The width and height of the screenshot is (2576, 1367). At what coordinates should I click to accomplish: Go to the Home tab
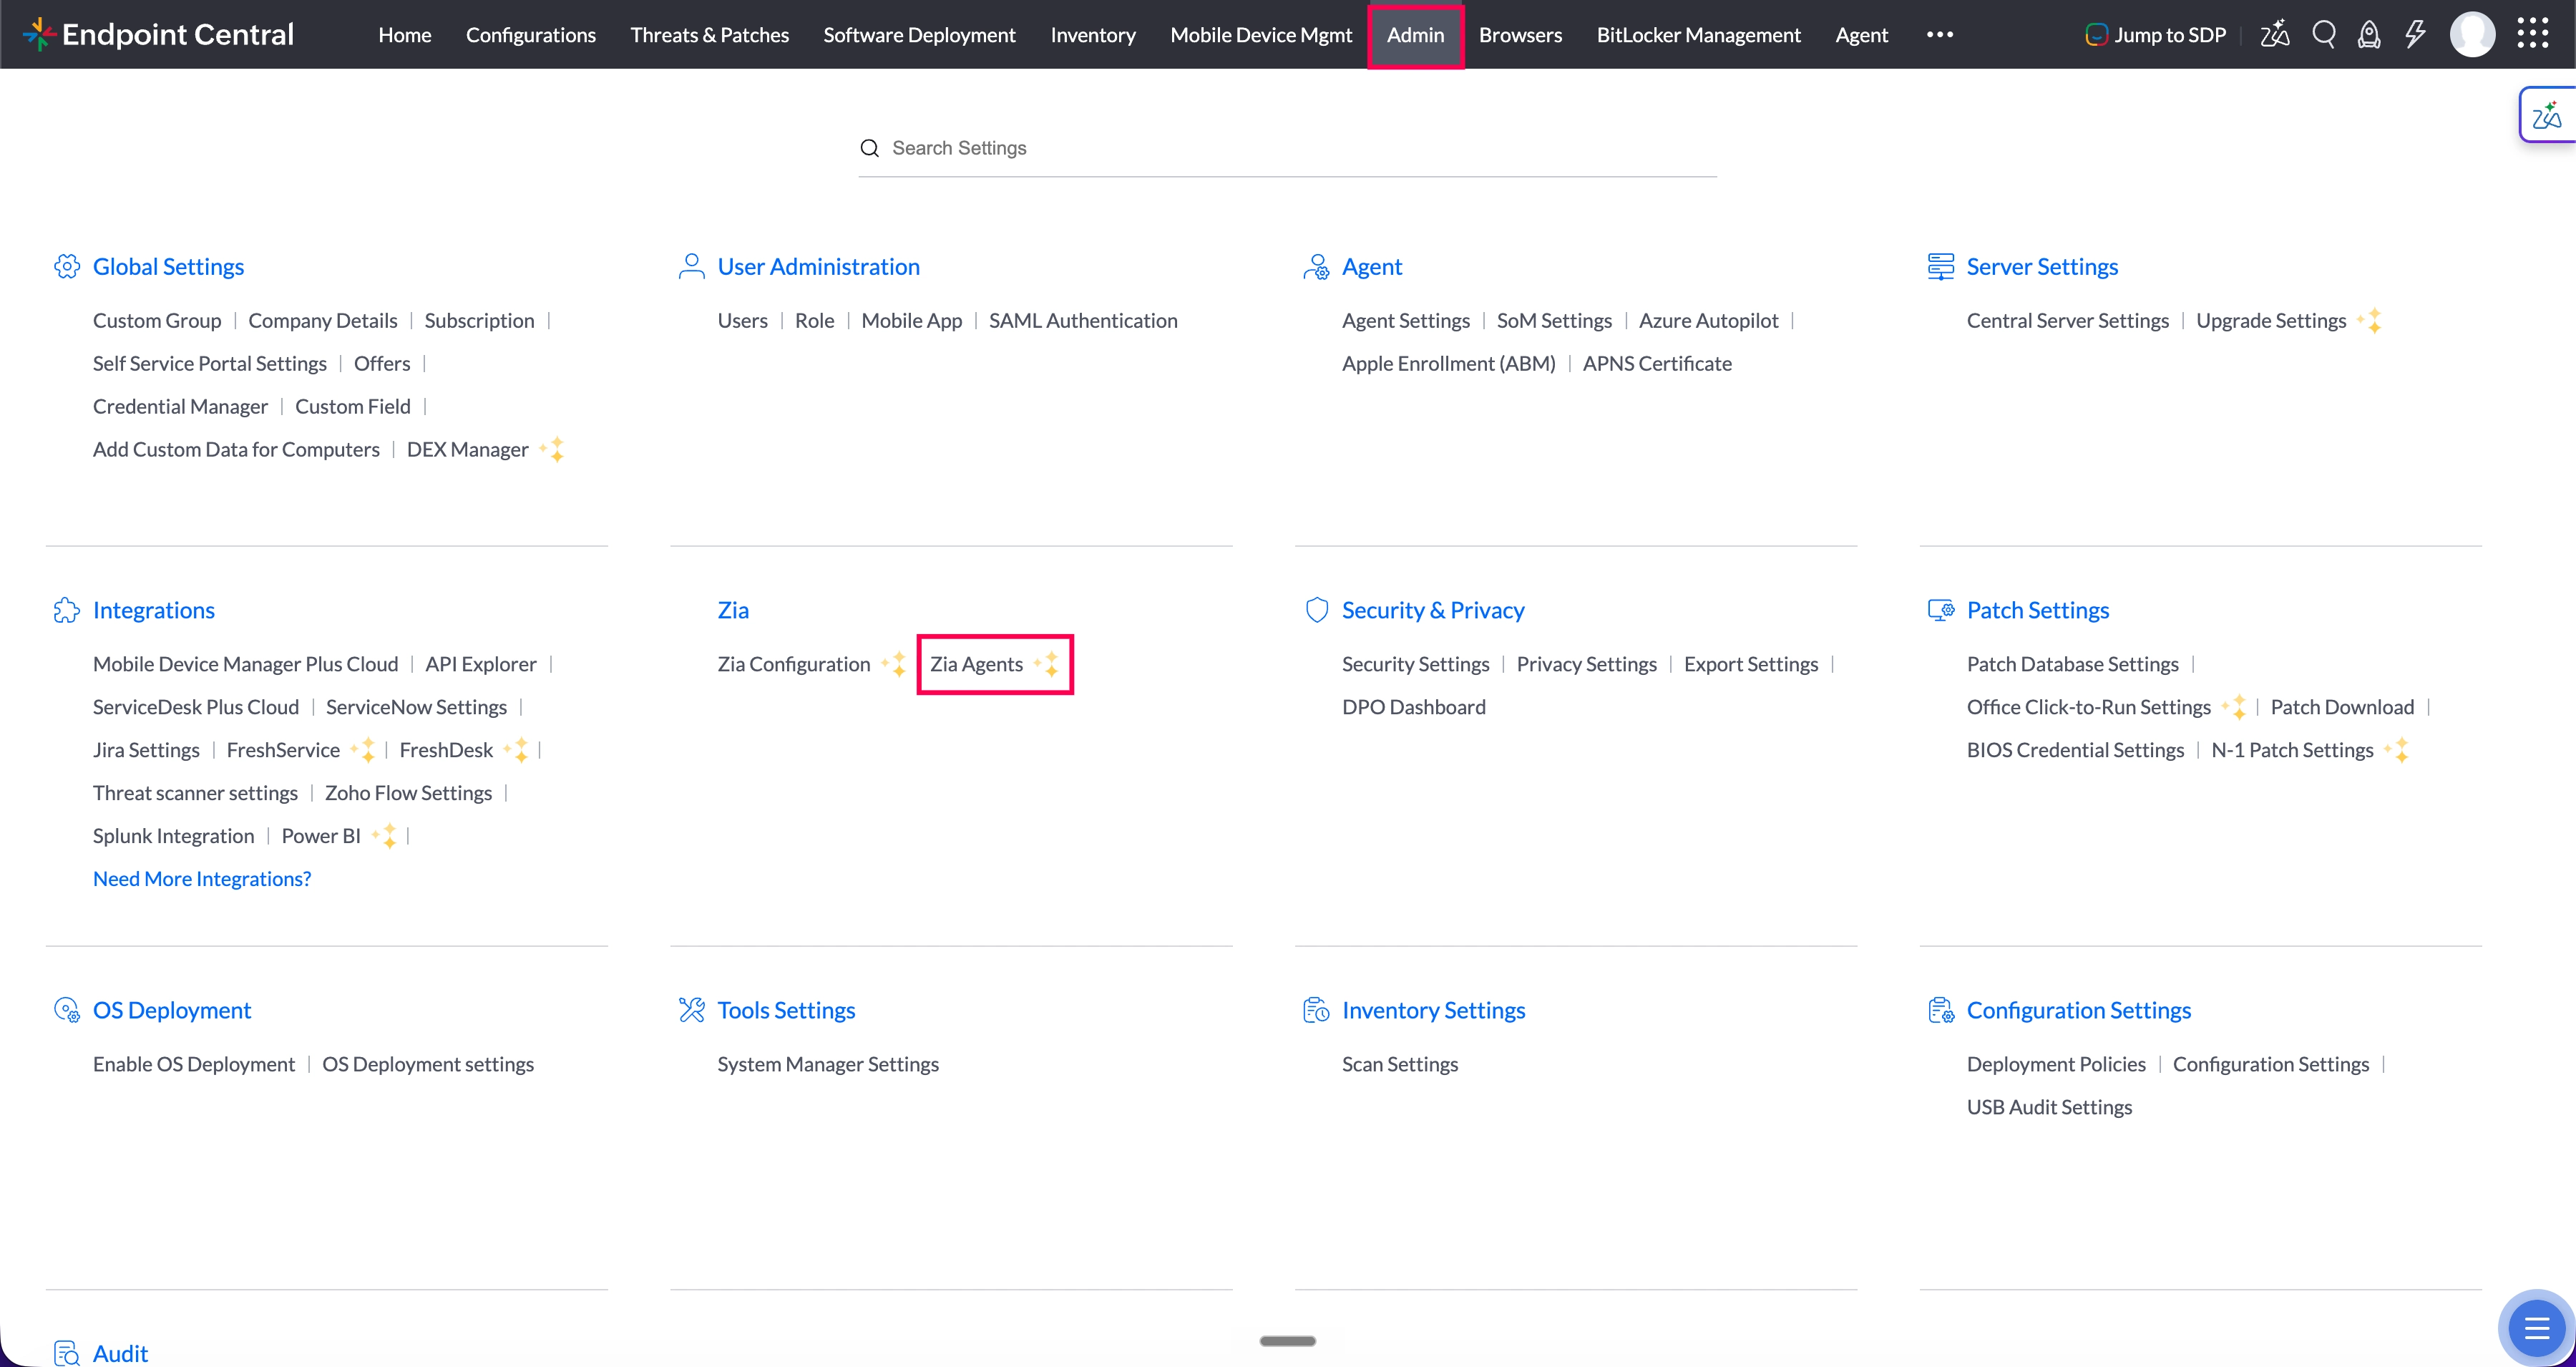[x=405, y=35]
